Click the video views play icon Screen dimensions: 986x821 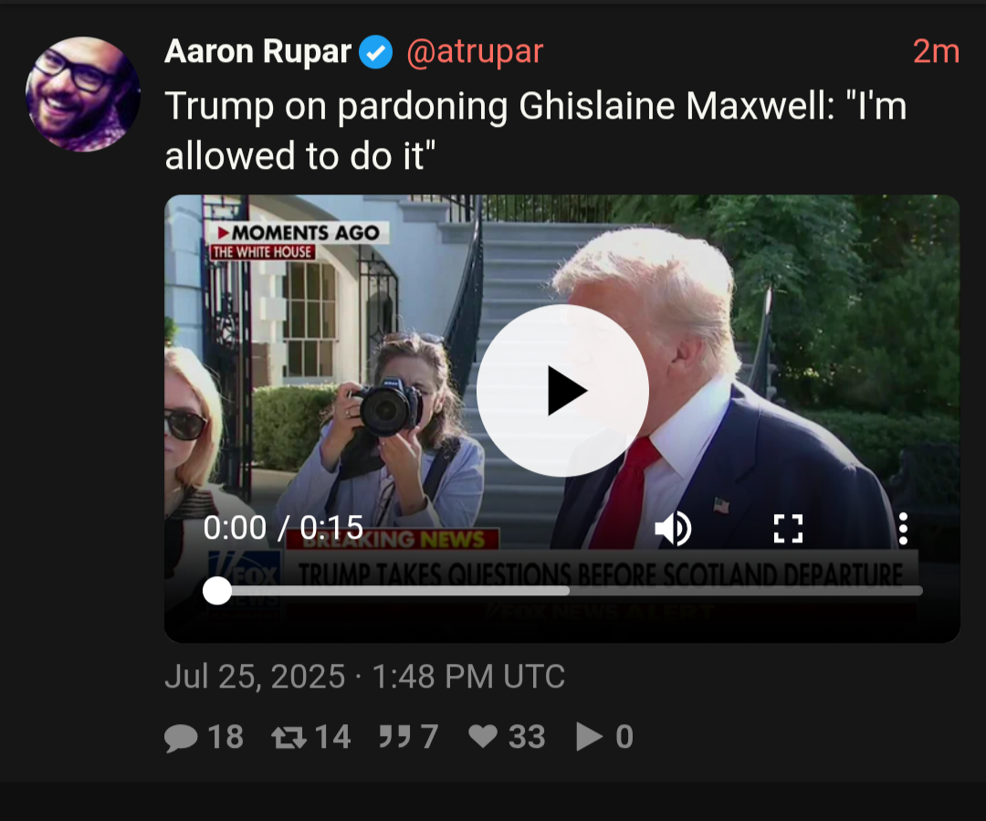[589, 737]
